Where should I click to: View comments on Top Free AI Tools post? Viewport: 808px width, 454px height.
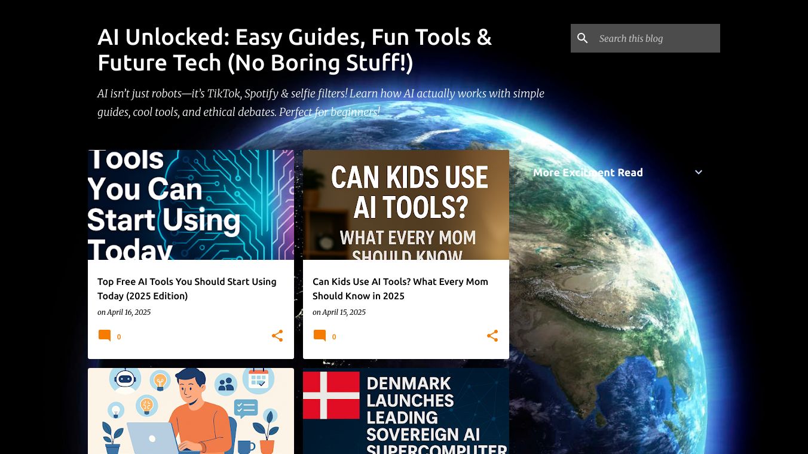(x=109, y=336)
